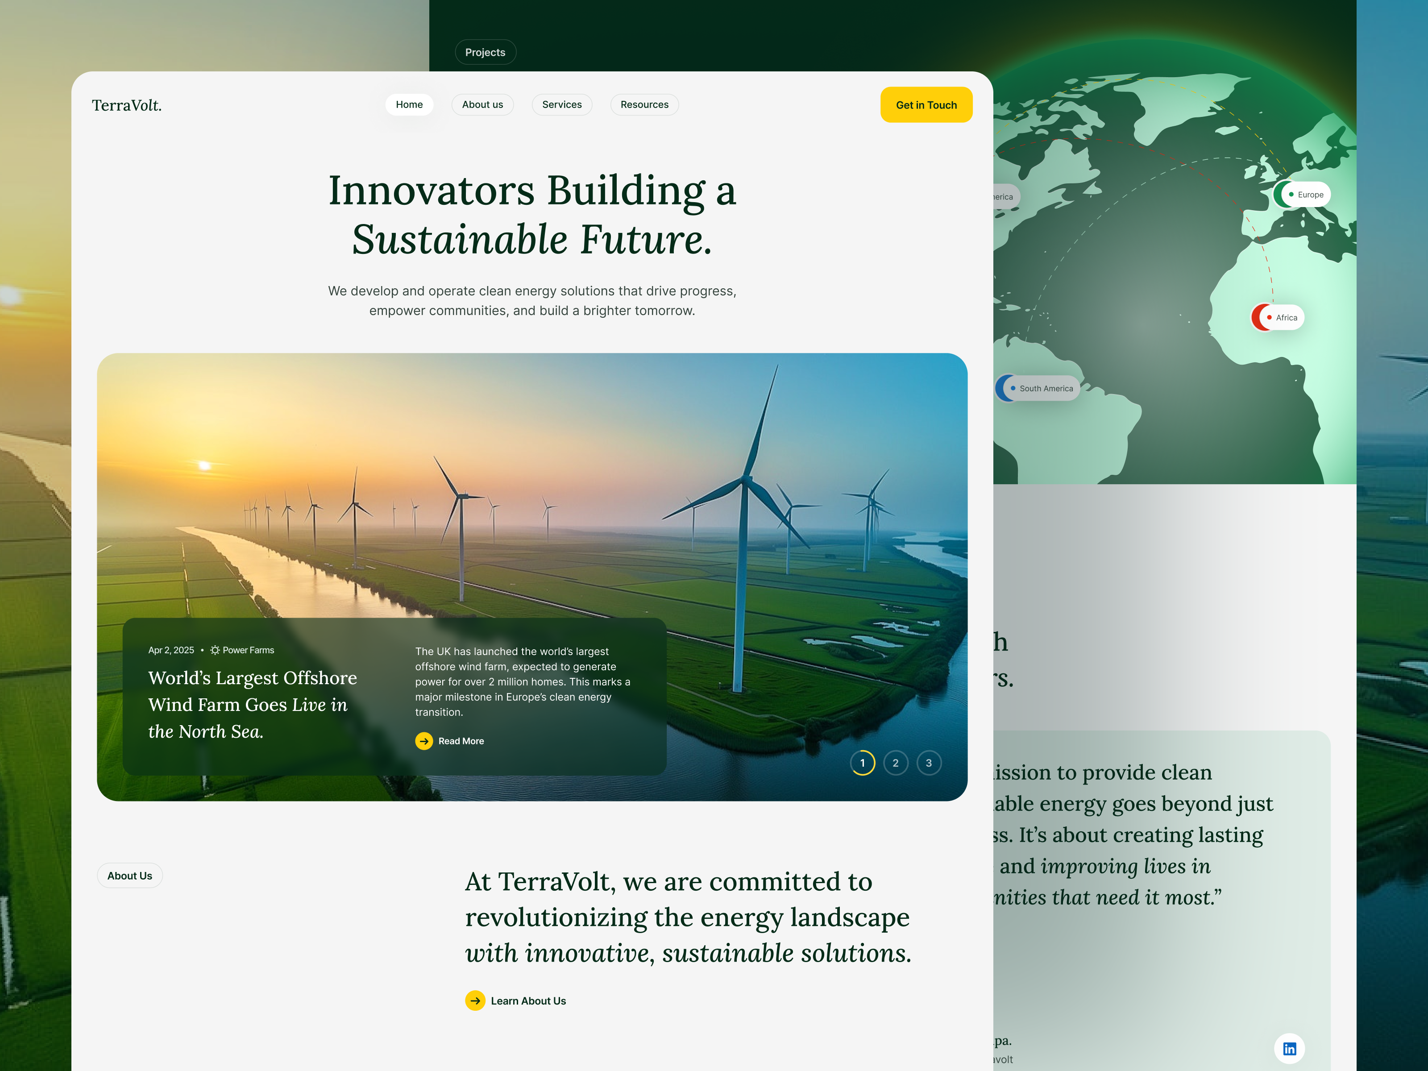The height and width of the screenshot is (1071, 1428).
Task: Jump to slide 3 in the carousel
Action: point(930,762)
